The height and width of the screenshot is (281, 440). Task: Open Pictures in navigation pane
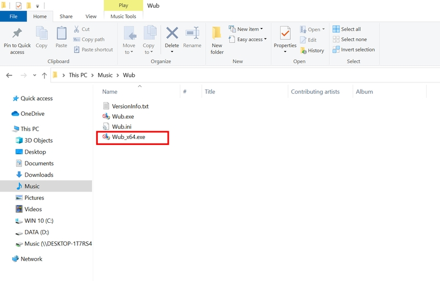(30, 198)
